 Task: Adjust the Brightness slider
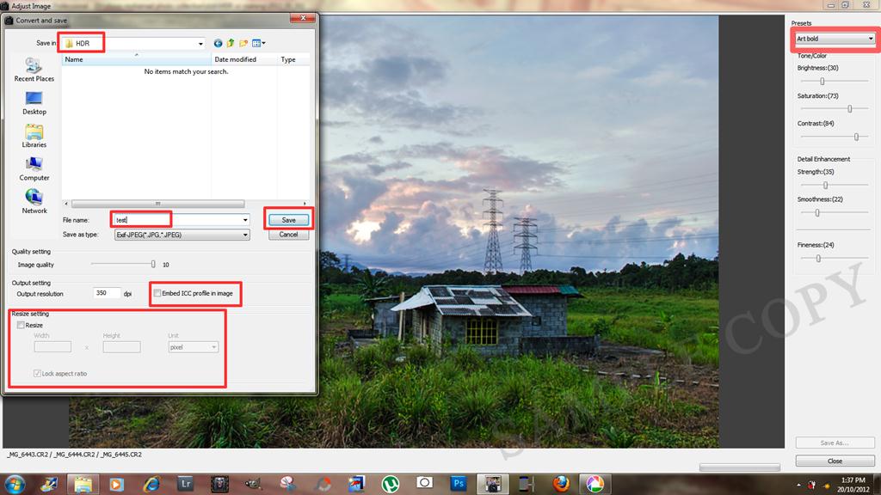tap(822, 79)
